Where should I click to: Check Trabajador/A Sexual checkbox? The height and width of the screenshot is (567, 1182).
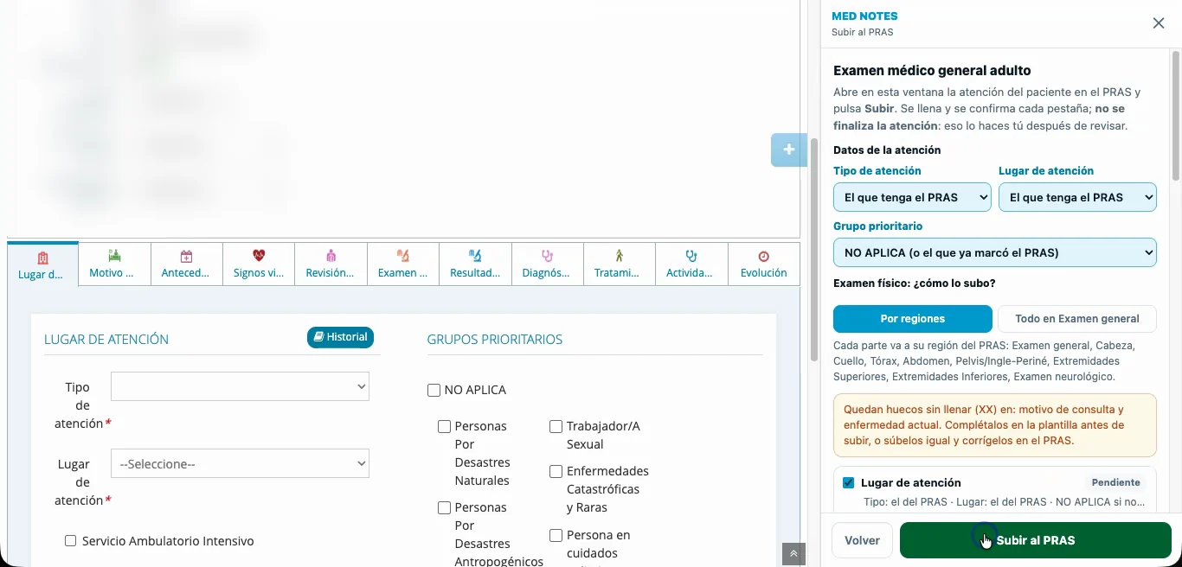coord(556,426)
